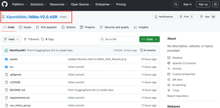The image size is (220, 108).
Task: Expand the Open Source menu
Action: pos(81,4)
